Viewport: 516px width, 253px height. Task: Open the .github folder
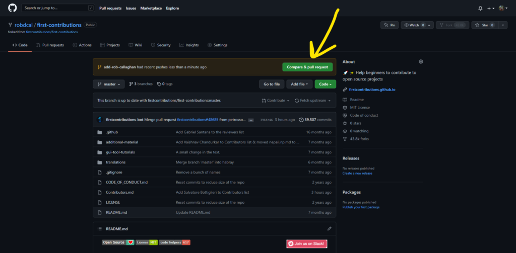112,132
